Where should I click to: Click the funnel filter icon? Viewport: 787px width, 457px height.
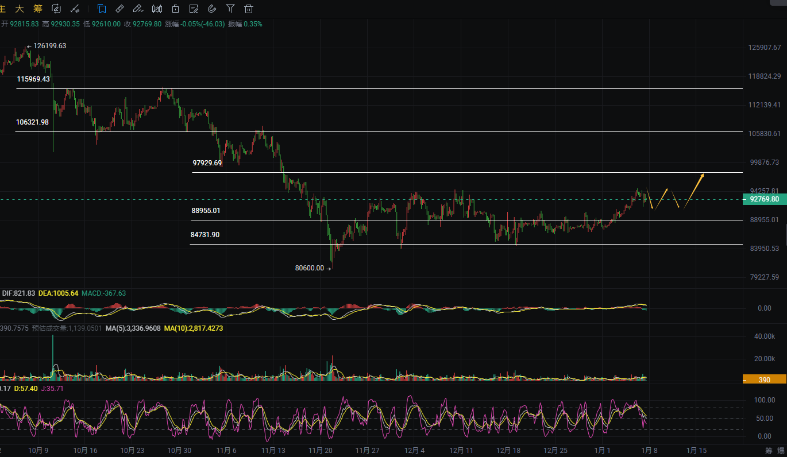click(x=230, y=9)
